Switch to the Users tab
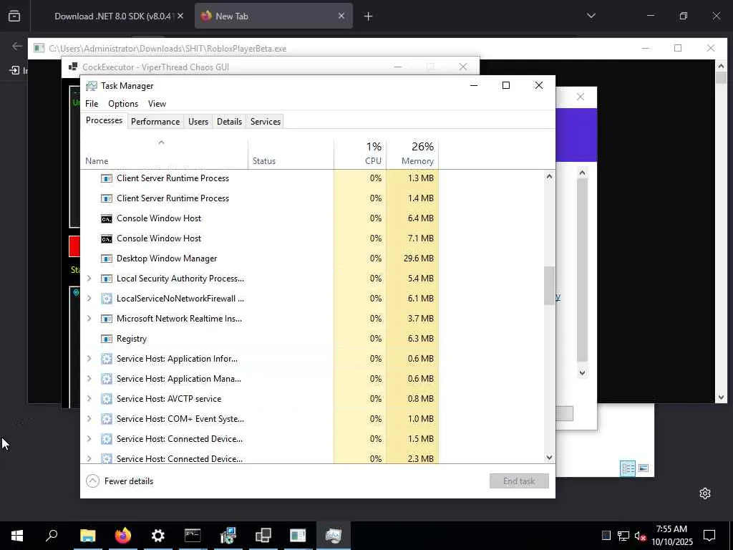Viewport: 733px width, 550px height. click(198, 122)
